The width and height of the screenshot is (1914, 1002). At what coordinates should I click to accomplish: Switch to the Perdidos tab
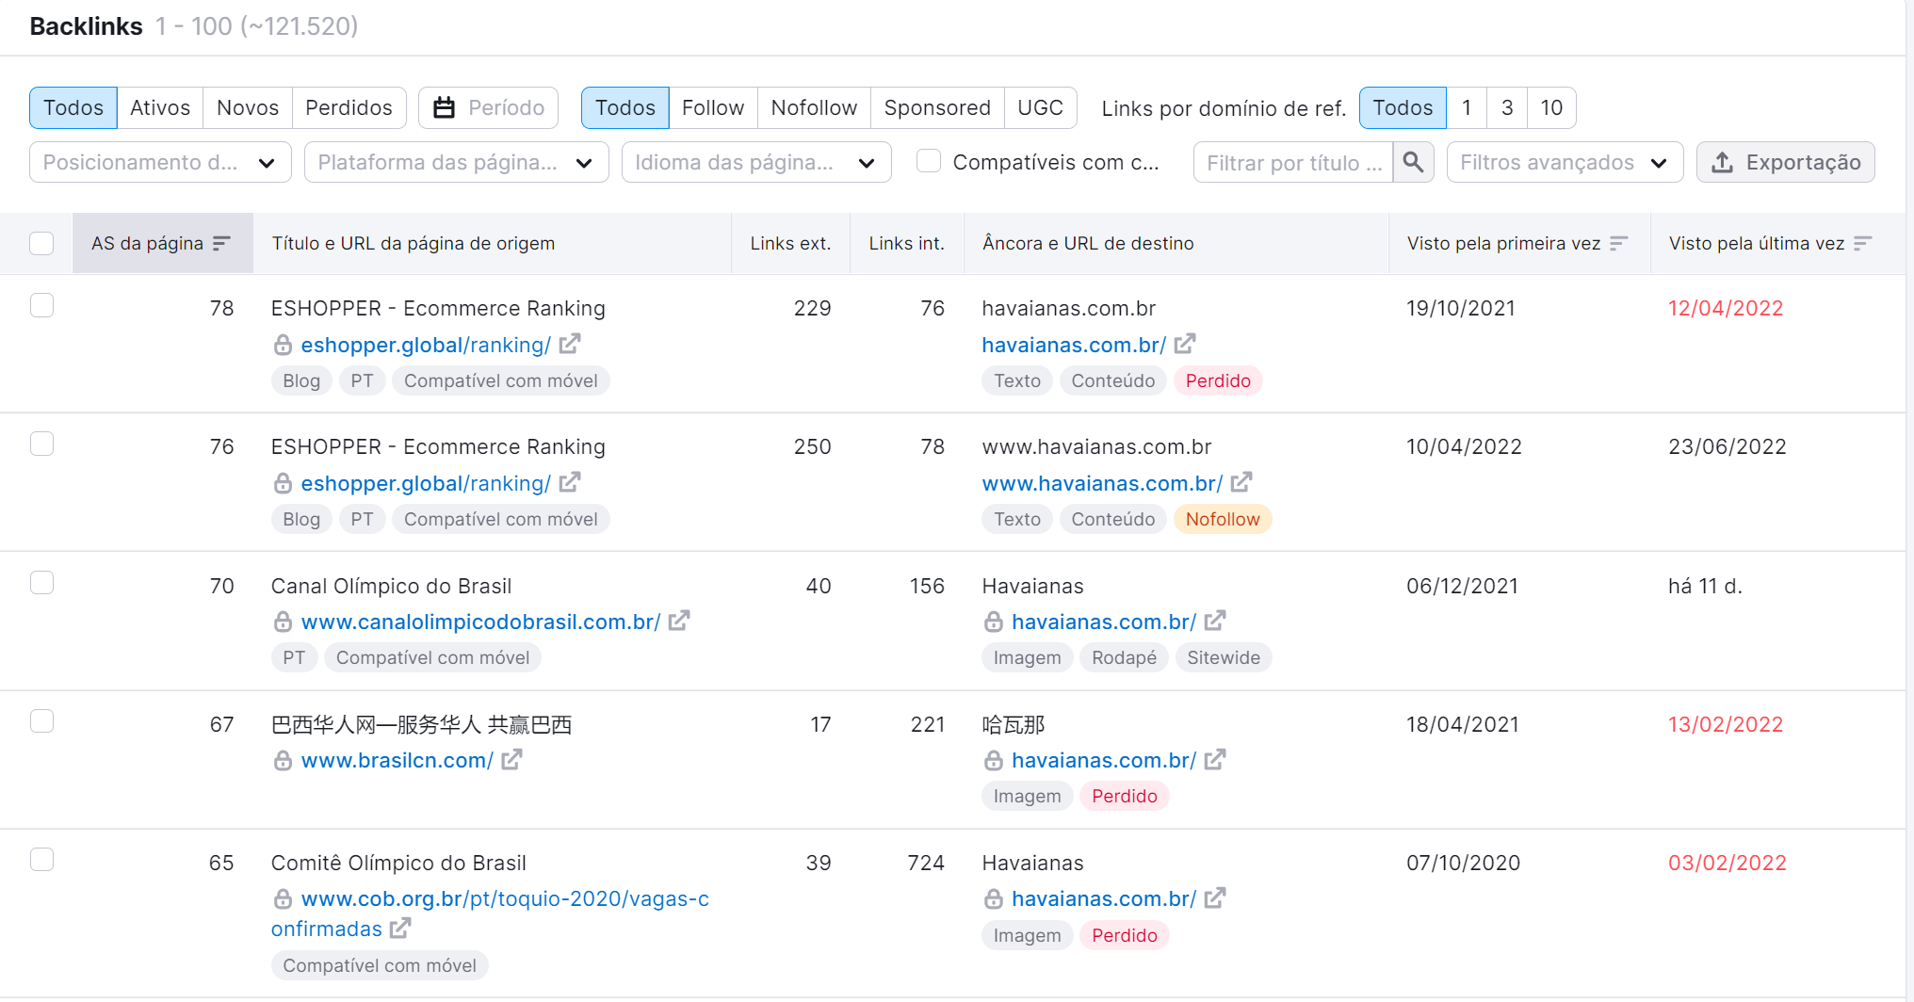(349, 107)
